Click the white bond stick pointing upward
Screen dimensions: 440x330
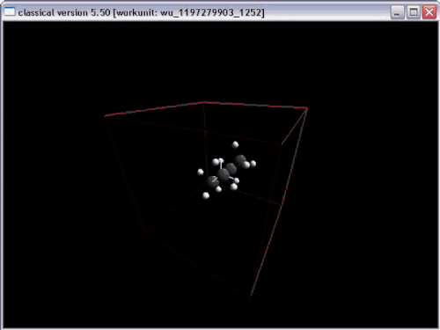click(221, 165)
